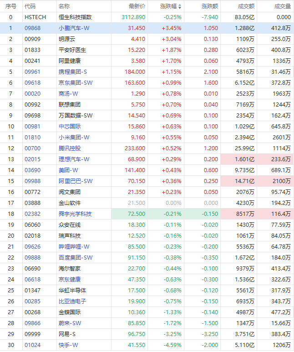This screenshot has width=294, height=352.
Task: Open stock code 09618 link
Action: click(33, 83)
